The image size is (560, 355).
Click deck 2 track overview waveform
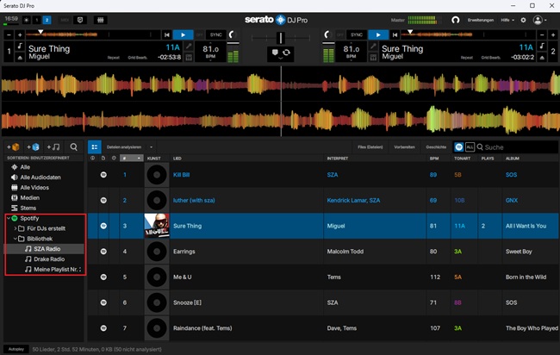click(x=468, y=34)
